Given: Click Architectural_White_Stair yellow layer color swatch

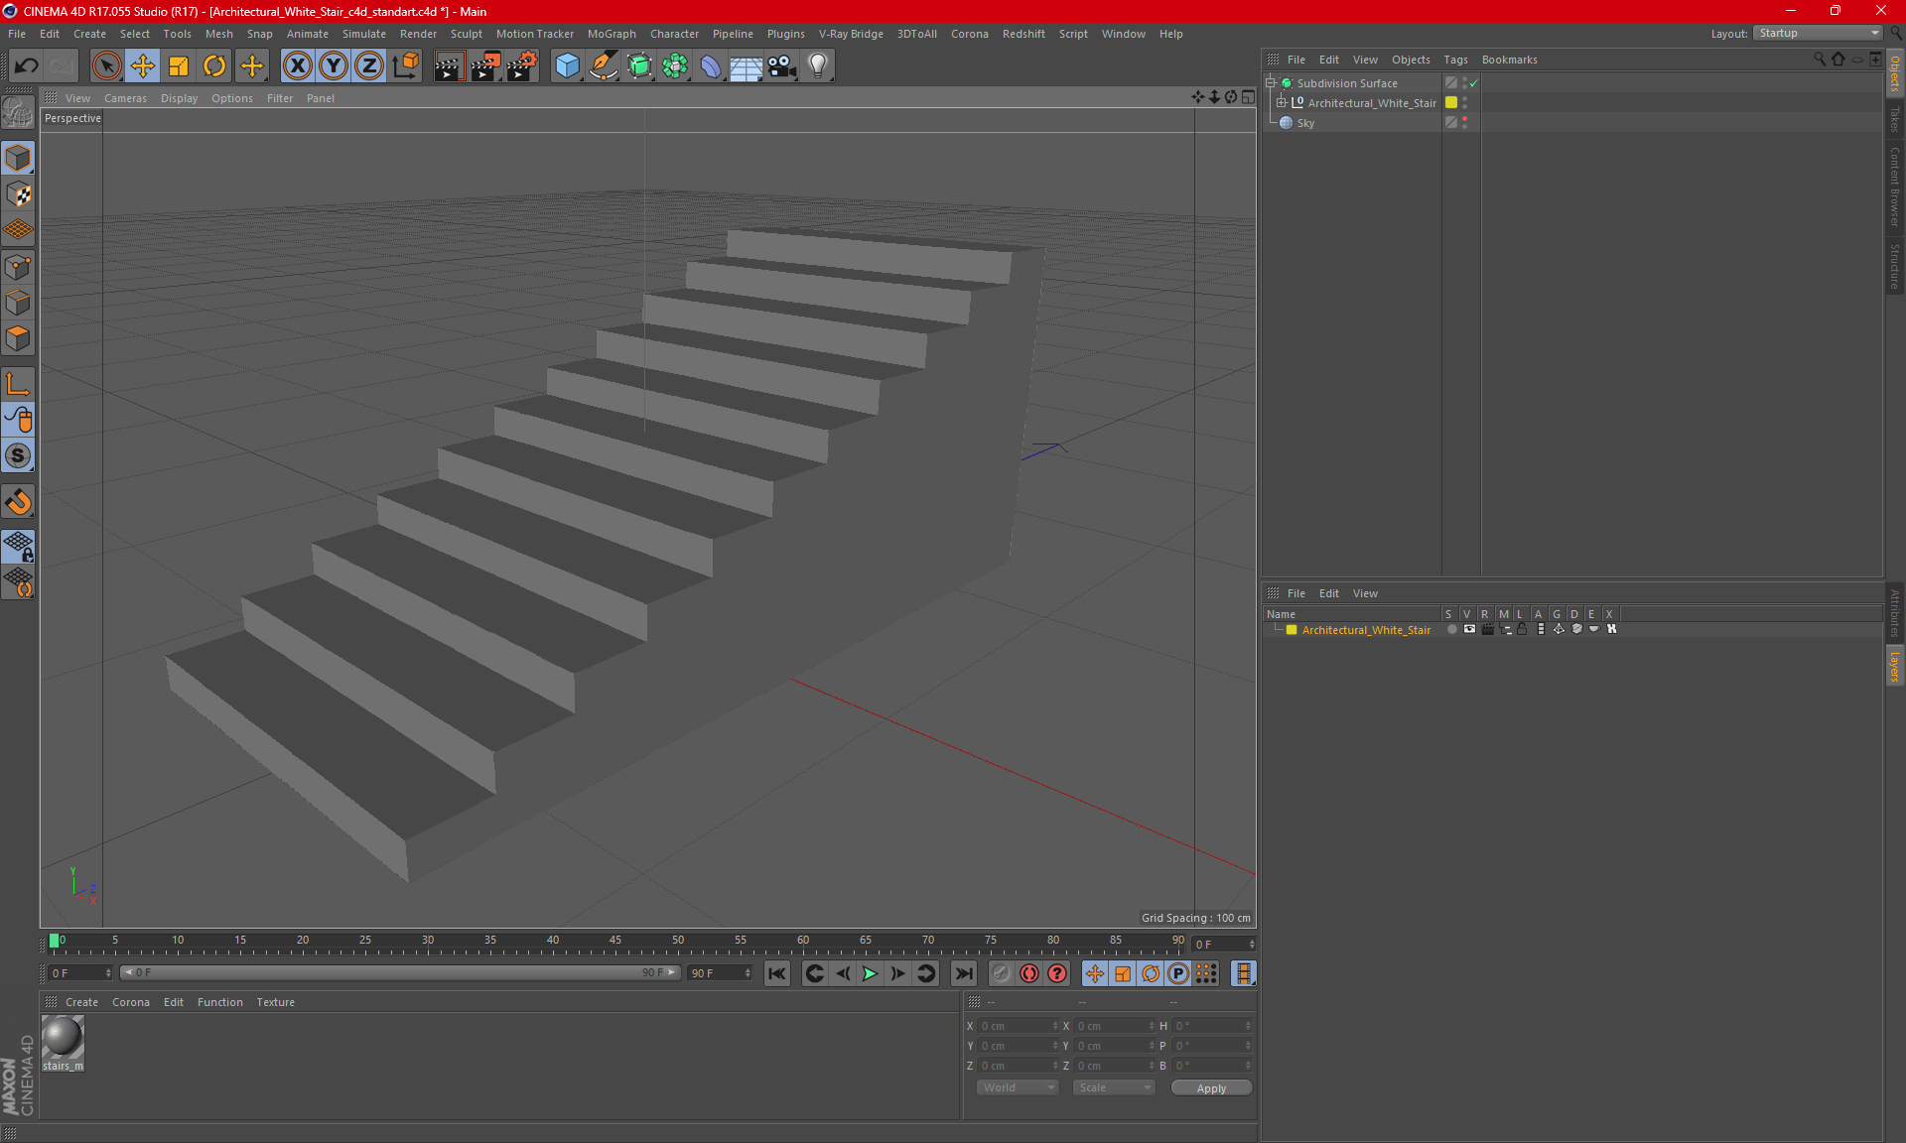Looking at the screenshot, I should coord(1451,103).
